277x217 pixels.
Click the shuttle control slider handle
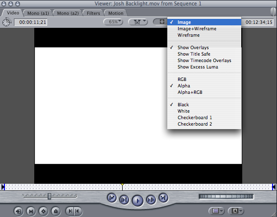point(50,196)
